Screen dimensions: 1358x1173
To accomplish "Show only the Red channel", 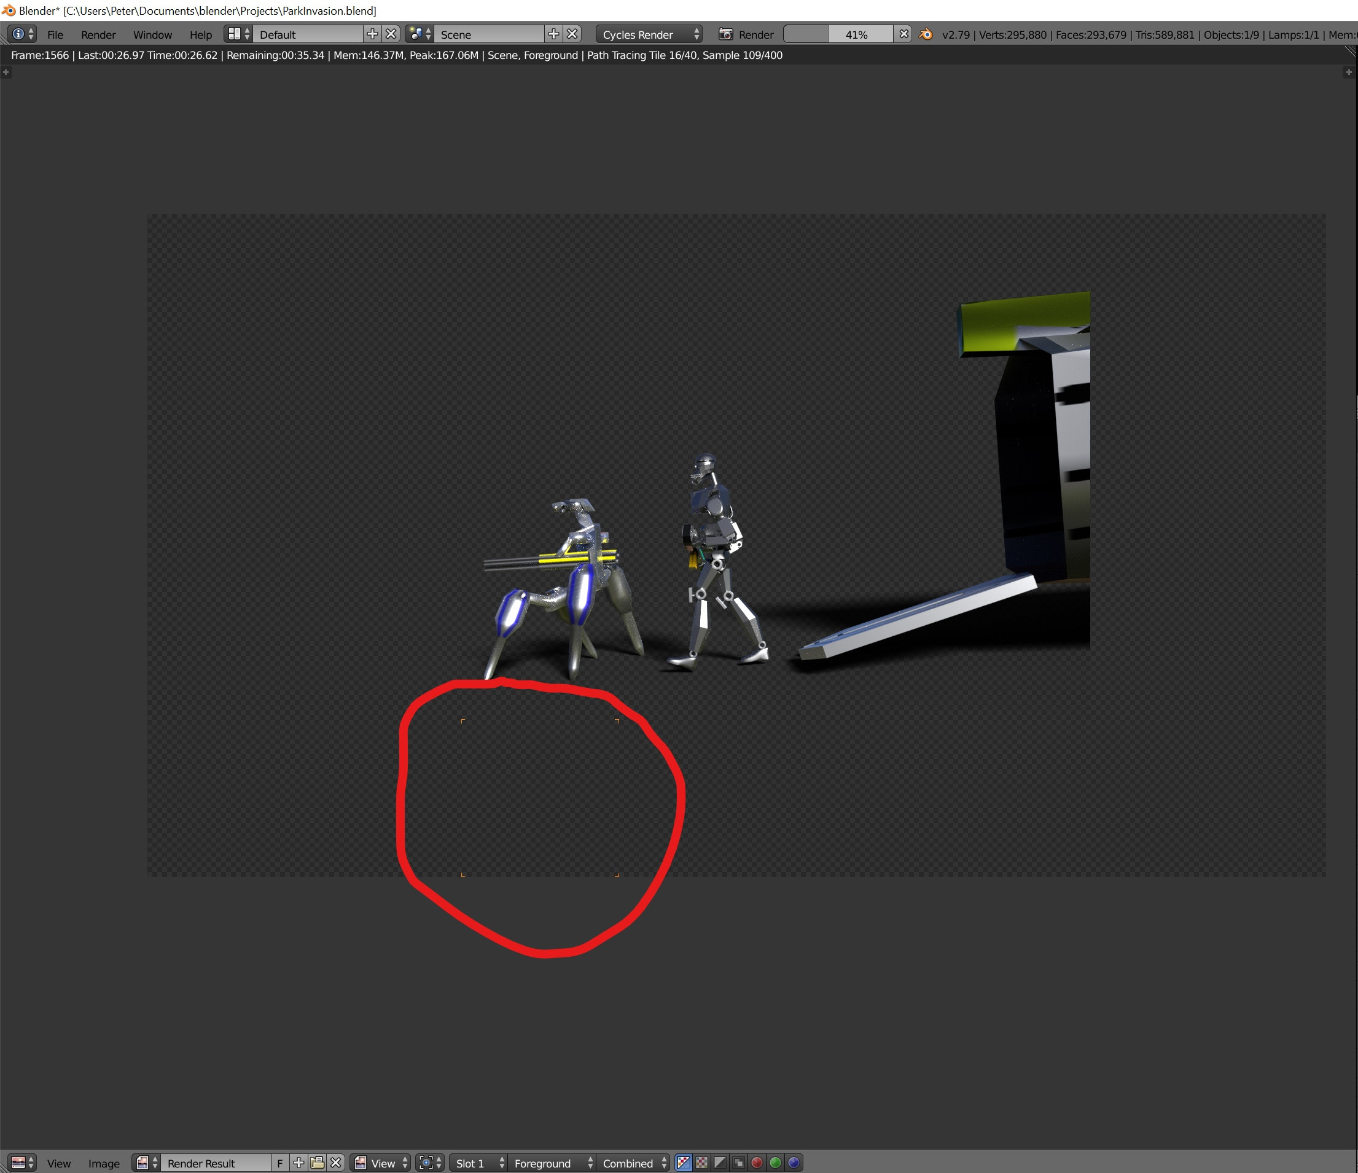I will (x=757, y=1163).
